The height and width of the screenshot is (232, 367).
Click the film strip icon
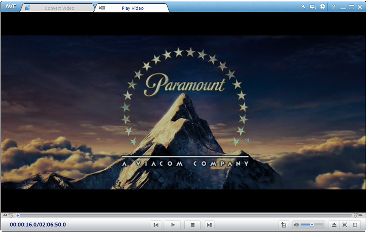[355, 225]
